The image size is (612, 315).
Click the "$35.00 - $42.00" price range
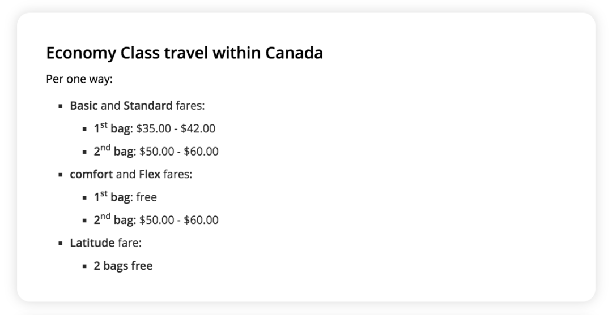[x=176, y=129]
